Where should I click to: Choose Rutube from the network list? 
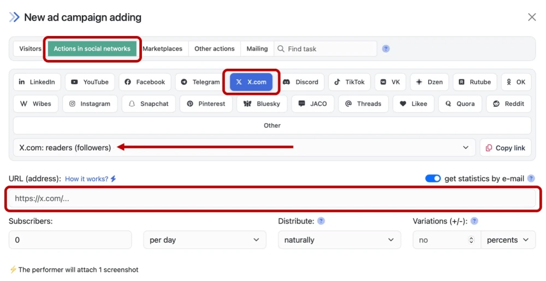coord(475,82)
